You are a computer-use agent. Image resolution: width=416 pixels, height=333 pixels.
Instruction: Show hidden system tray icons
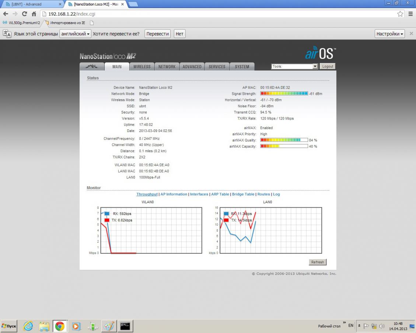click(x=359, y=326)
